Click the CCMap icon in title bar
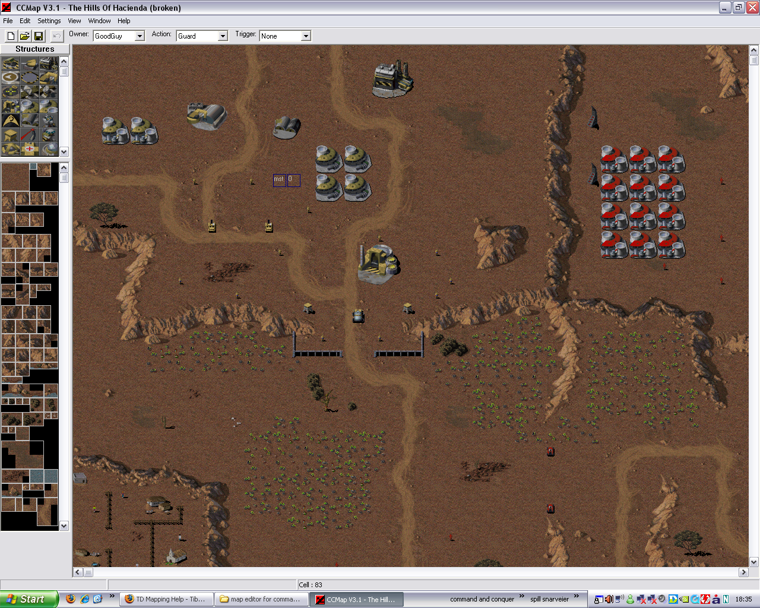760x608 pixels. pos(7,8)
